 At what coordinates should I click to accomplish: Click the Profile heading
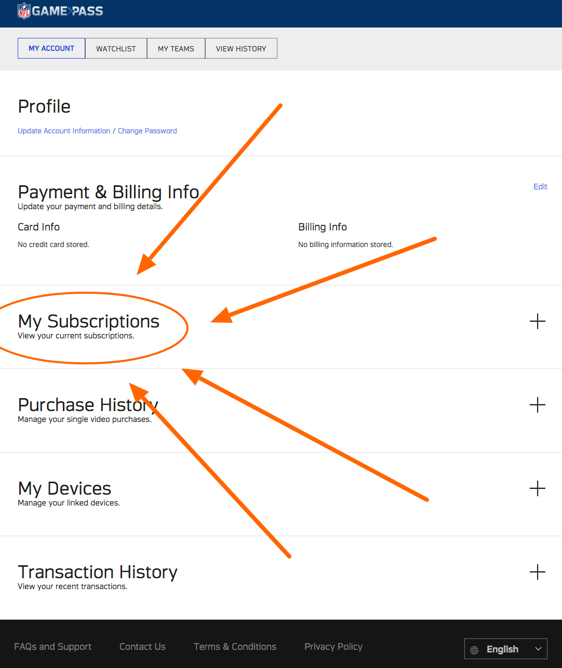[x=44, y=106]
